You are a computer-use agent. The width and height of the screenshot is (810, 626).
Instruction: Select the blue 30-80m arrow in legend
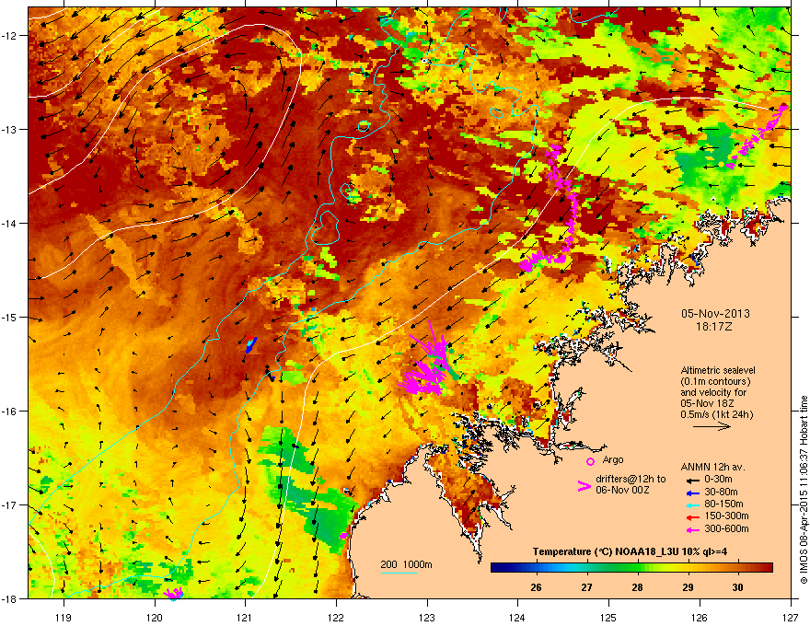(x=693, y=493)
